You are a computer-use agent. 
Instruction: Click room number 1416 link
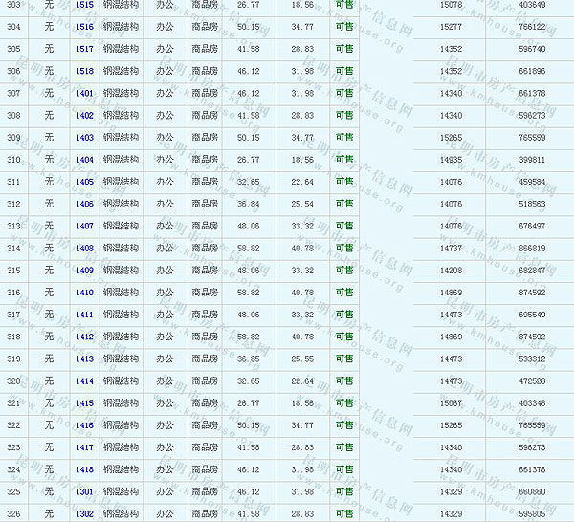tap(84, 425)
